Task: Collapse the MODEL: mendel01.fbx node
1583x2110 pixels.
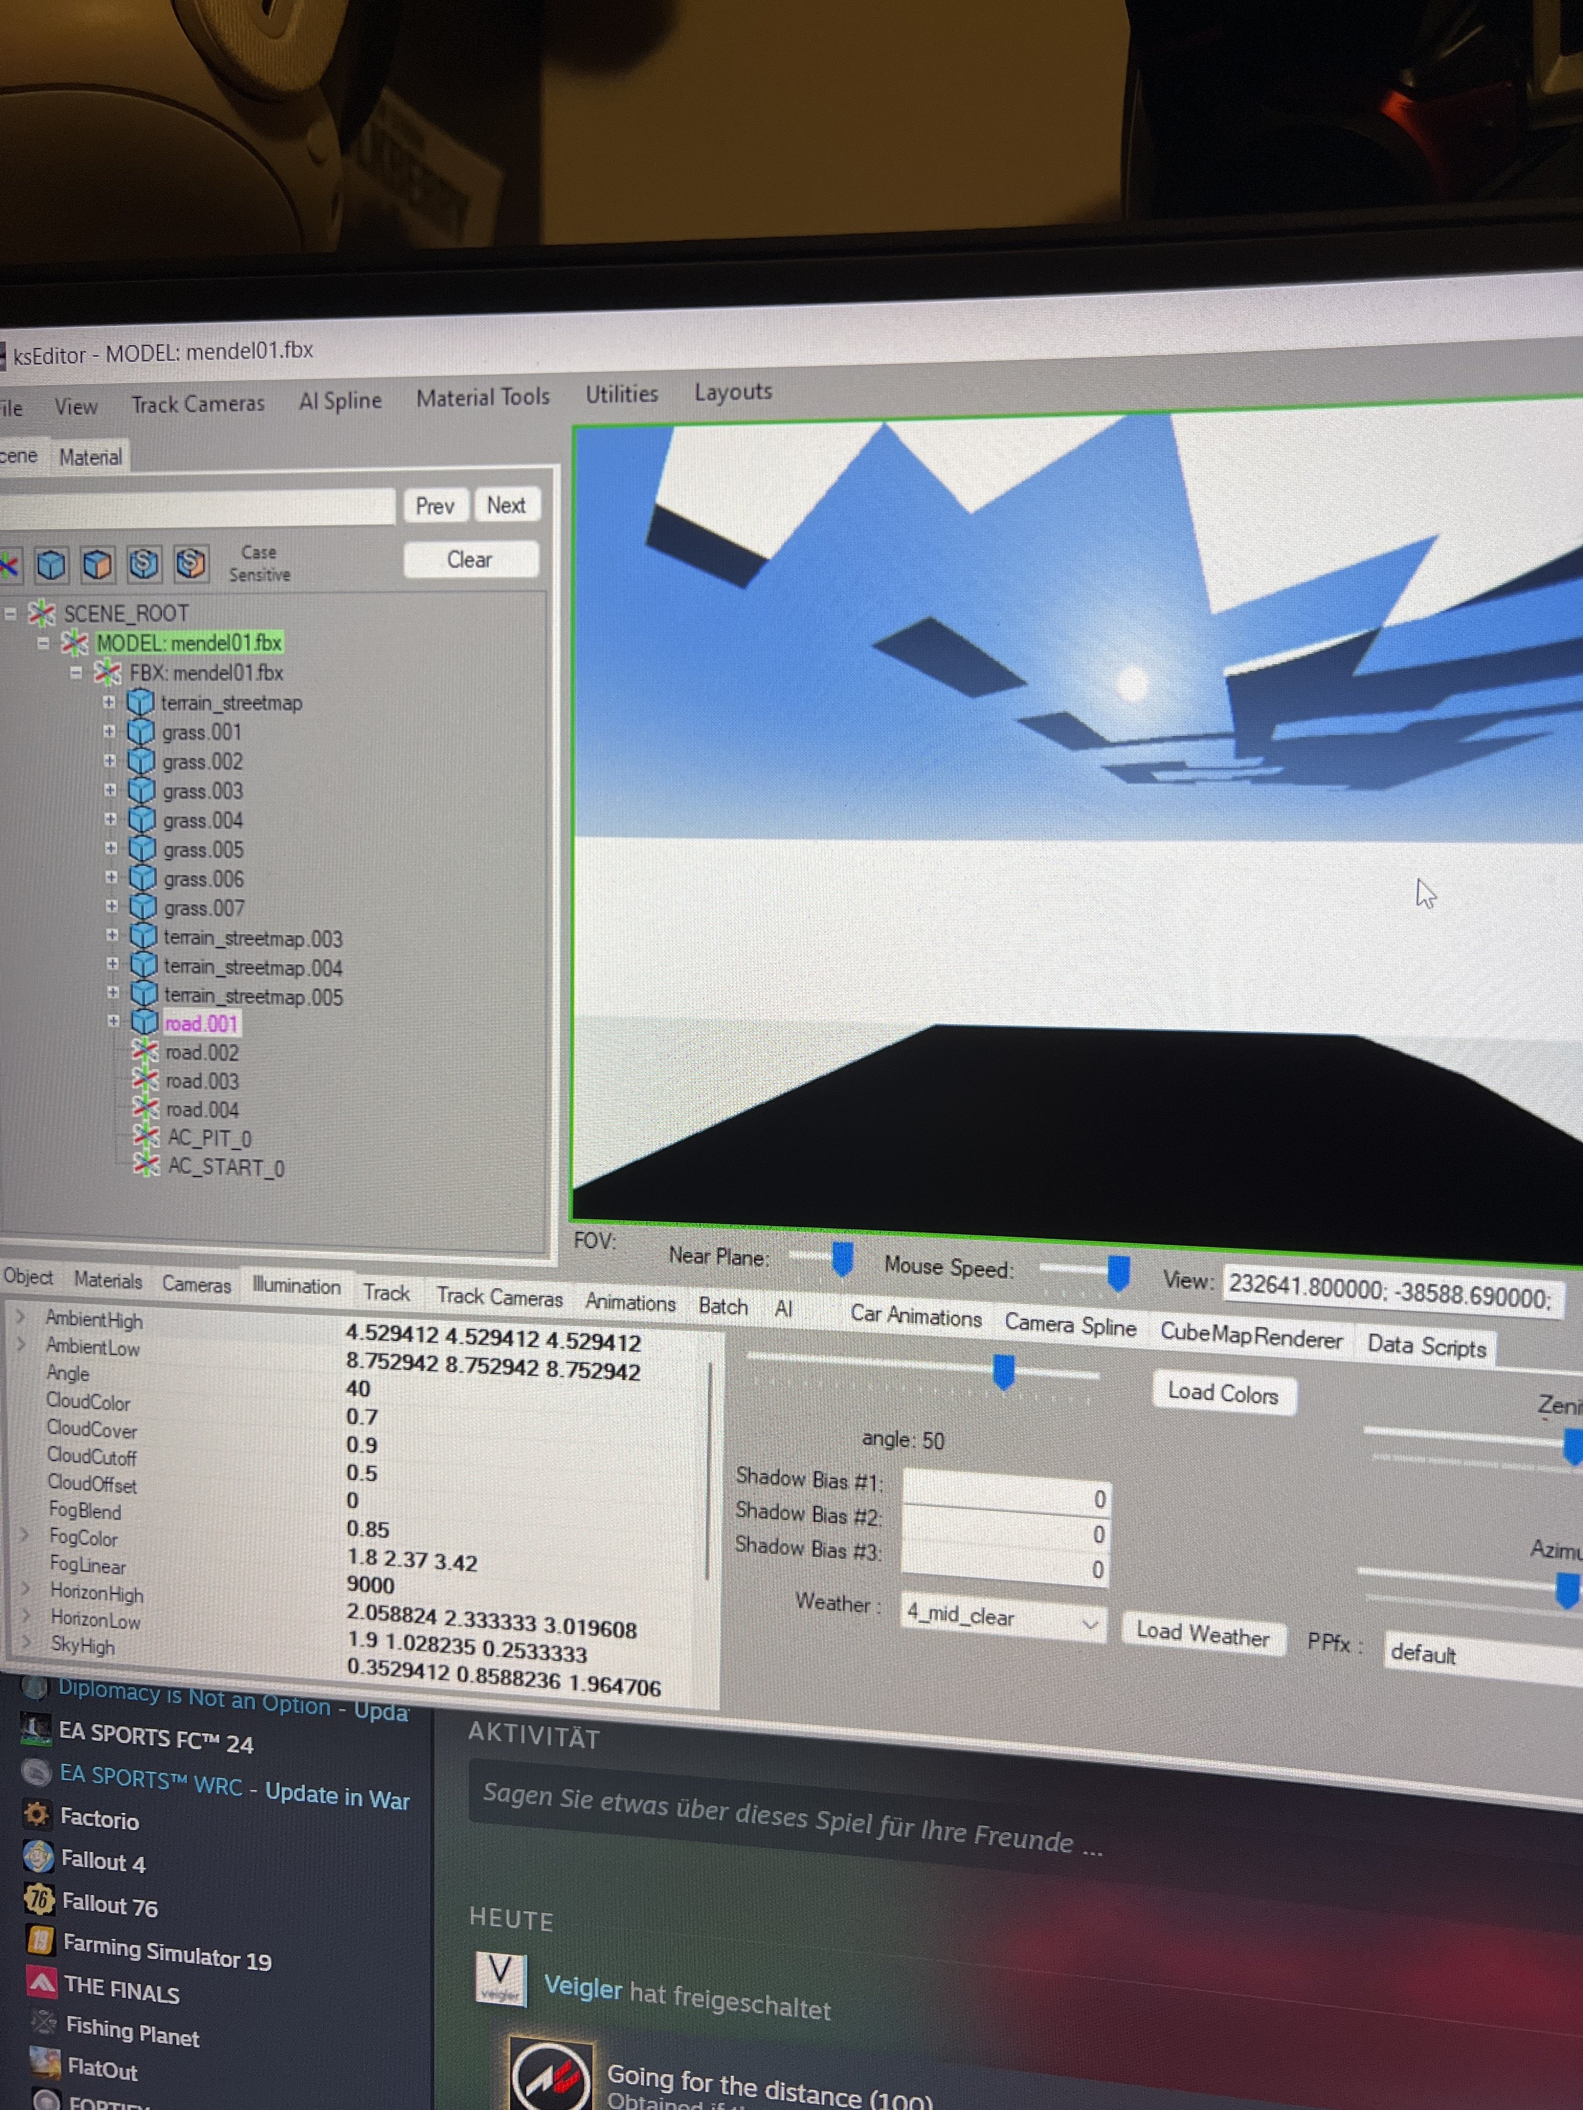Action: [x=43, y=644]
